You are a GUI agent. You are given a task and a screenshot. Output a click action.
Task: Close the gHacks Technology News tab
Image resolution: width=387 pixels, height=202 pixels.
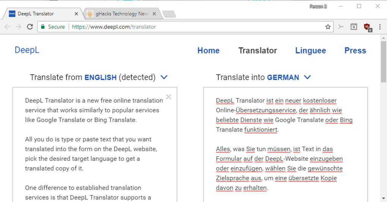click(154, 14)
